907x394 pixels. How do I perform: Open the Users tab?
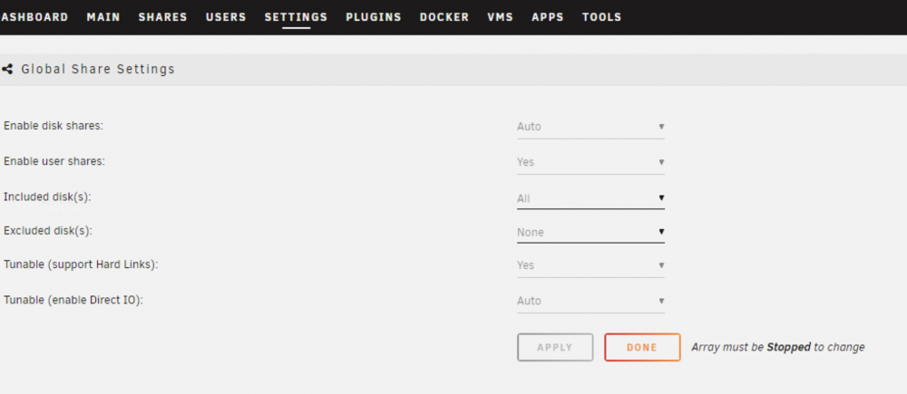point(226,16)
